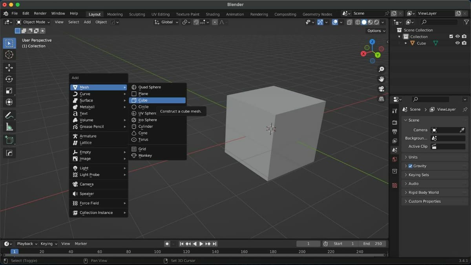Activate the Transform tool

coord(9,102)
